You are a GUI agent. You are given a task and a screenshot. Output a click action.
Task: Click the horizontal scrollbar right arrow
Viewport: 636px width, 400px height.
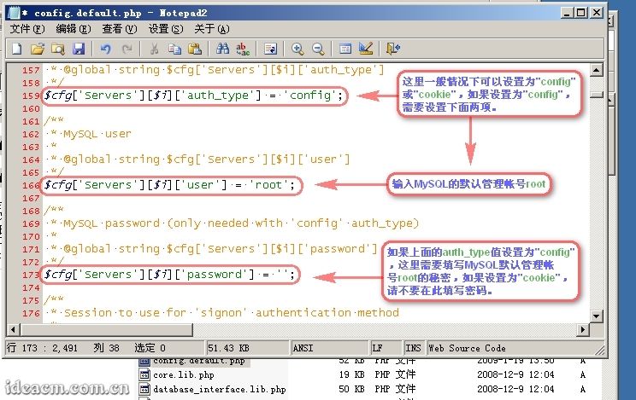coord(582,329)
